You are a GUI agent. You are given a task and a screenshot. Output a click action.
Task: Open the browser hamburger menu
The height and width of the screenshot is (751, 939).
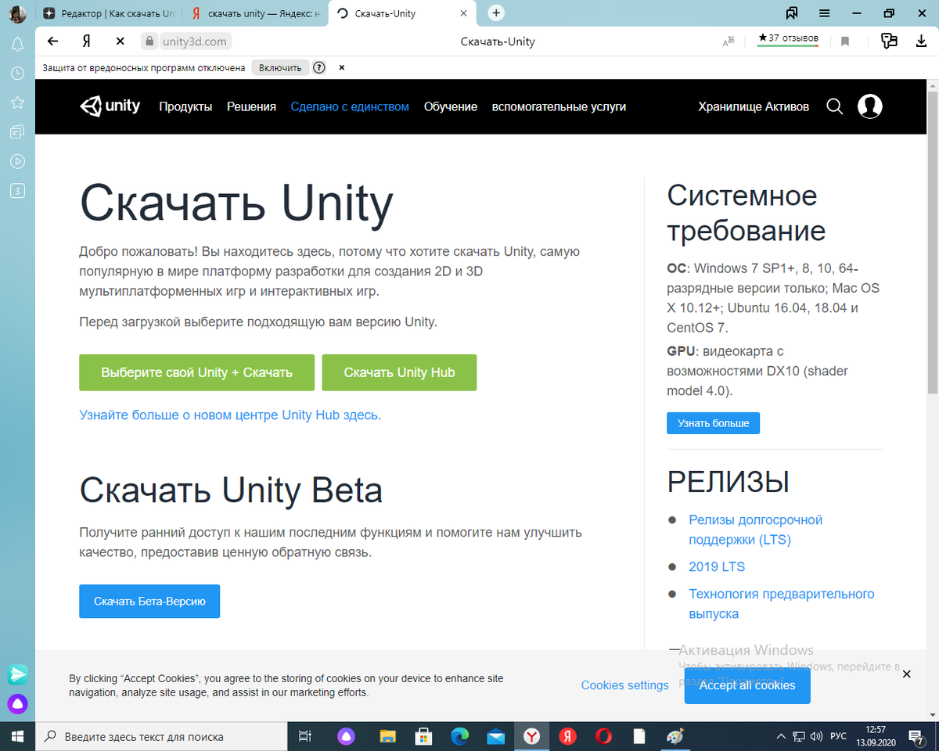825,13
